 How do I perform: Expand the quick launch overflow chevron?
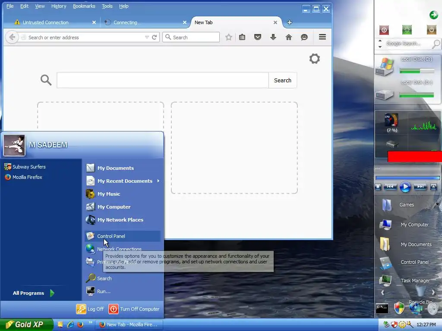point(90,322)
